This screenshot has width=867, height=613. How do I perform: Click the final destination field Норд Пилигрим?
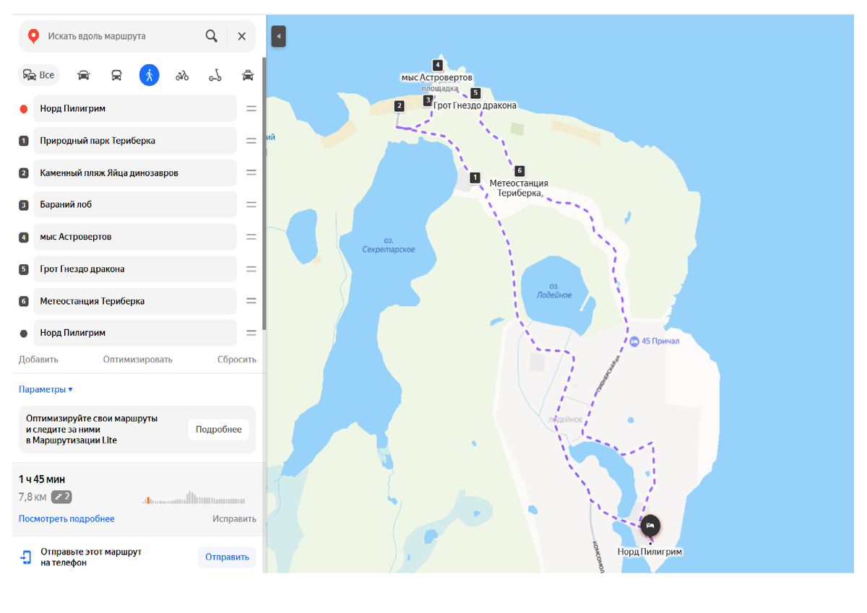coord(135,333)
